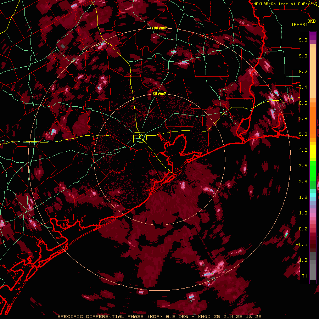Click the 0.5 DEG elevation text in the caption
319x319 pixels.
point(177,317)
